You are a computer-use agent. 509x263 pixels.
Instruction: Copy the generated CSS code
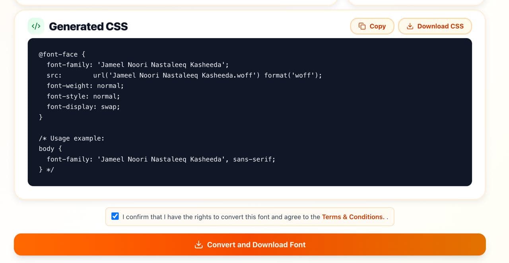[372, 26]
